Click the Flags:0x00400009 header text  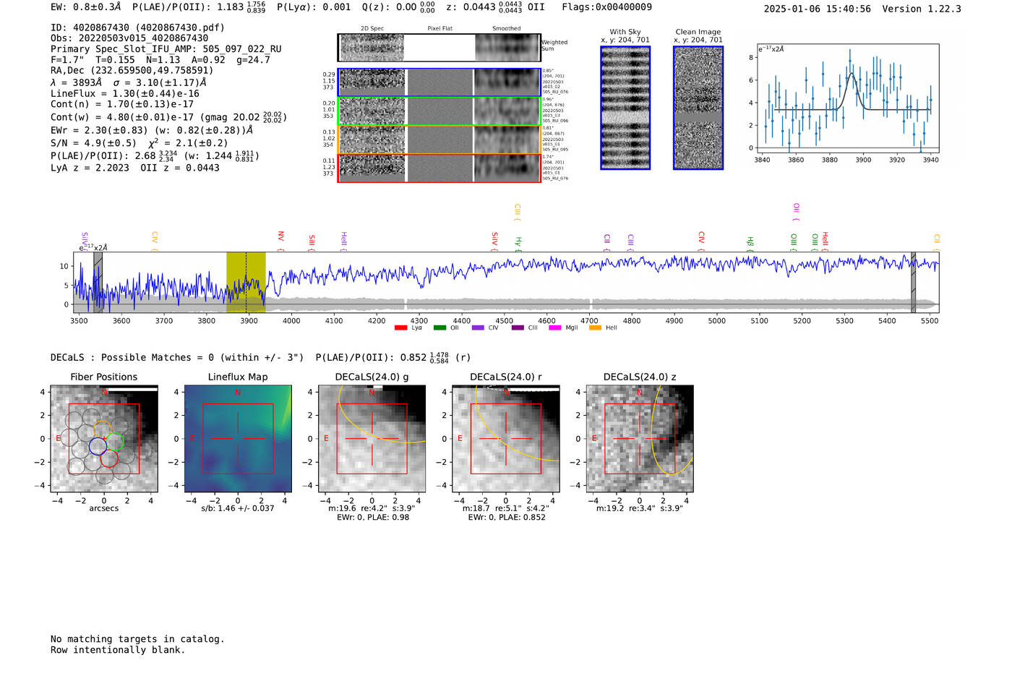point(606,7)
